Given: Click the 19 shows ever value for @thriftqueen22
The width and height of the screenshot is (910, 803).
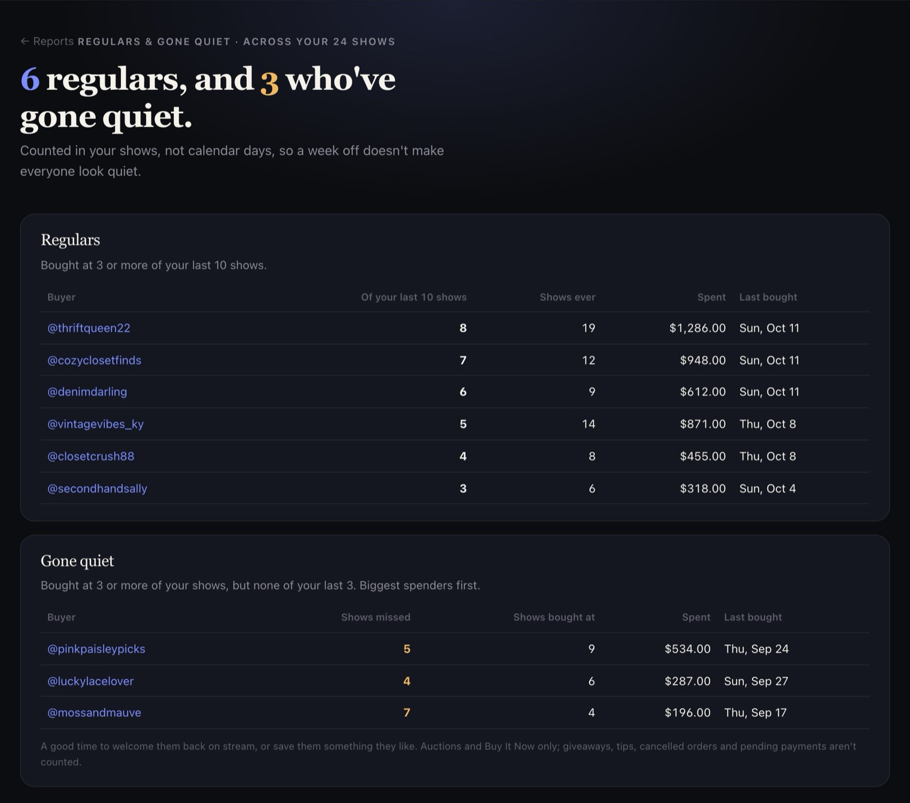Looking at the screenshot, I should (x=589, y=328).
